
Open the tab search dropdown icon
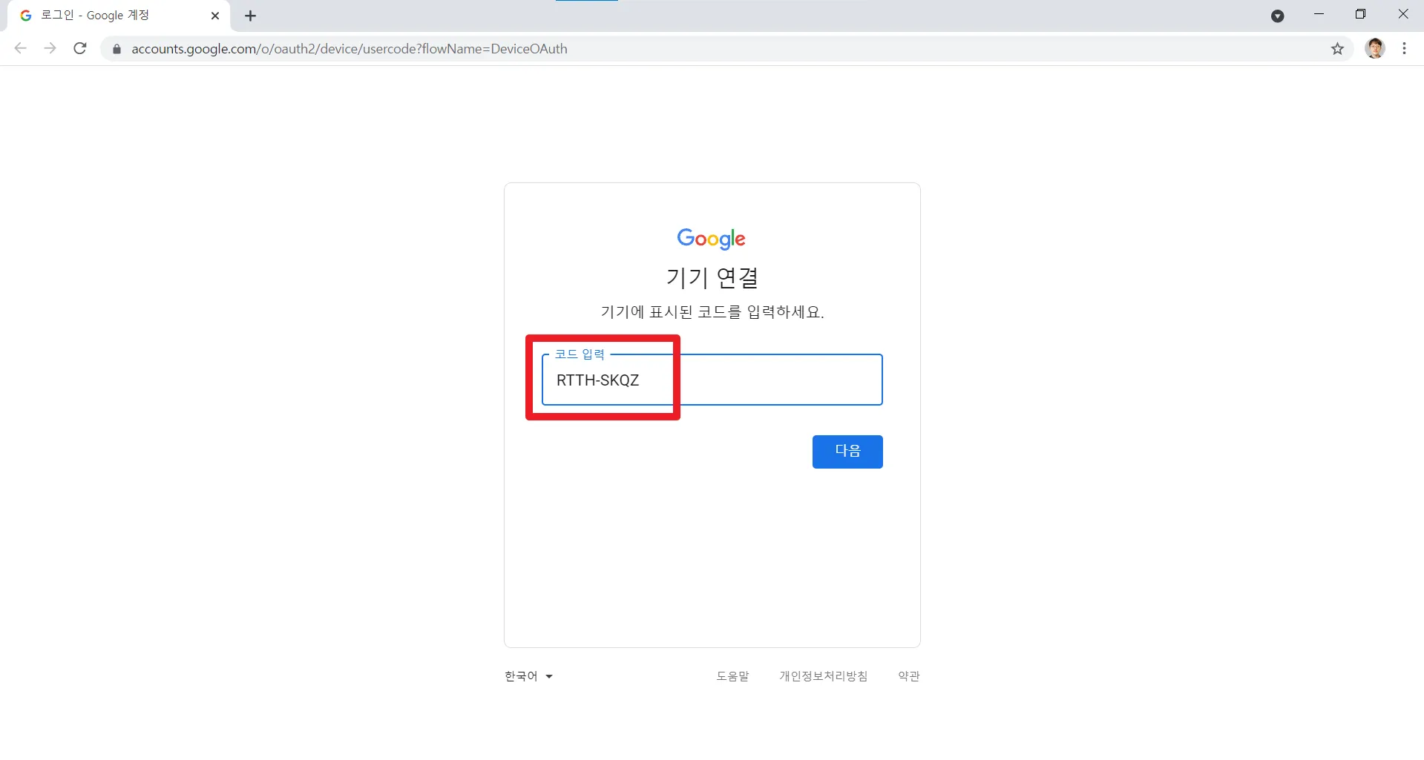[x=1277, y=16]
